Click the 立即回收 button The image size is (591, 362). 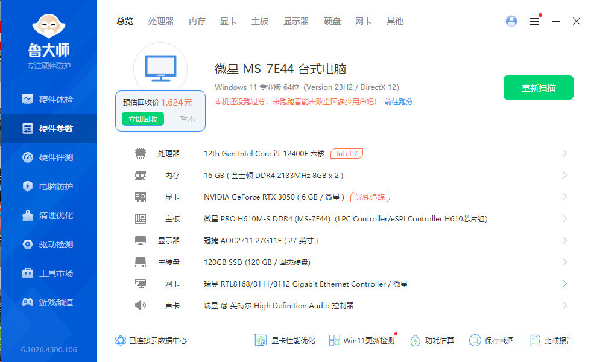142,119
